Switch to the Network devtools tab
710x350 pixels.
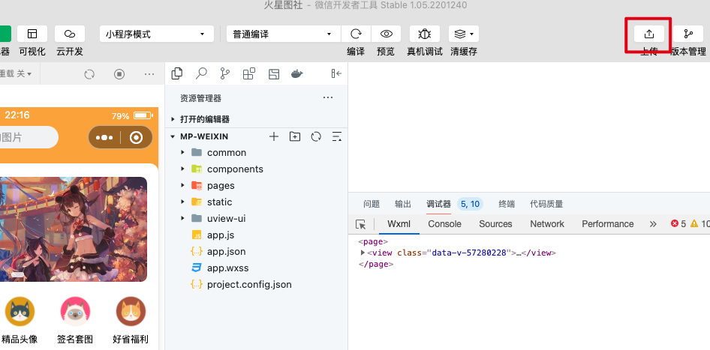pyautogui.click(x=547, y=224)
